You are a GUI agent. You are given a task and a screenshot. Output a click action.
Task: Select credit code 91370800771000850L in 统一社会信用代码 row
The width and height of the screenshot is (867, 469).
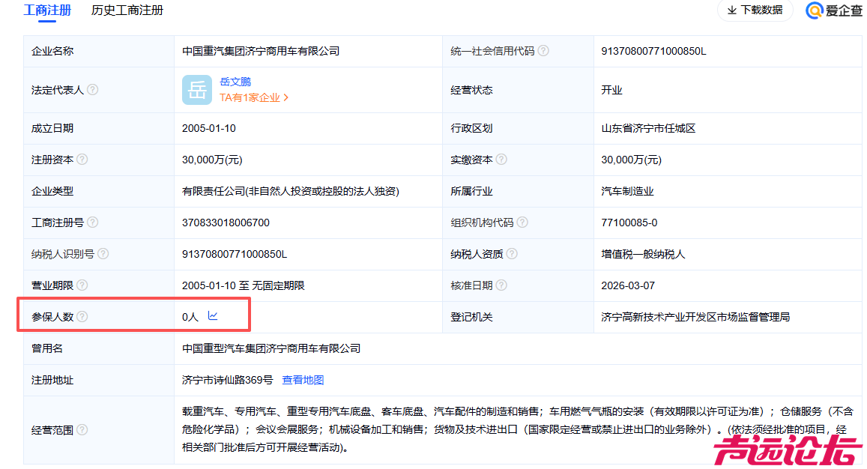point(653,51)
